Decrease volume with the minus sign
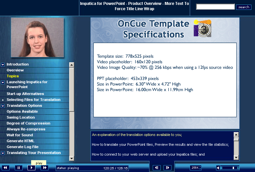The height and width of the screenshot is (172, 255). pos(221,168)
